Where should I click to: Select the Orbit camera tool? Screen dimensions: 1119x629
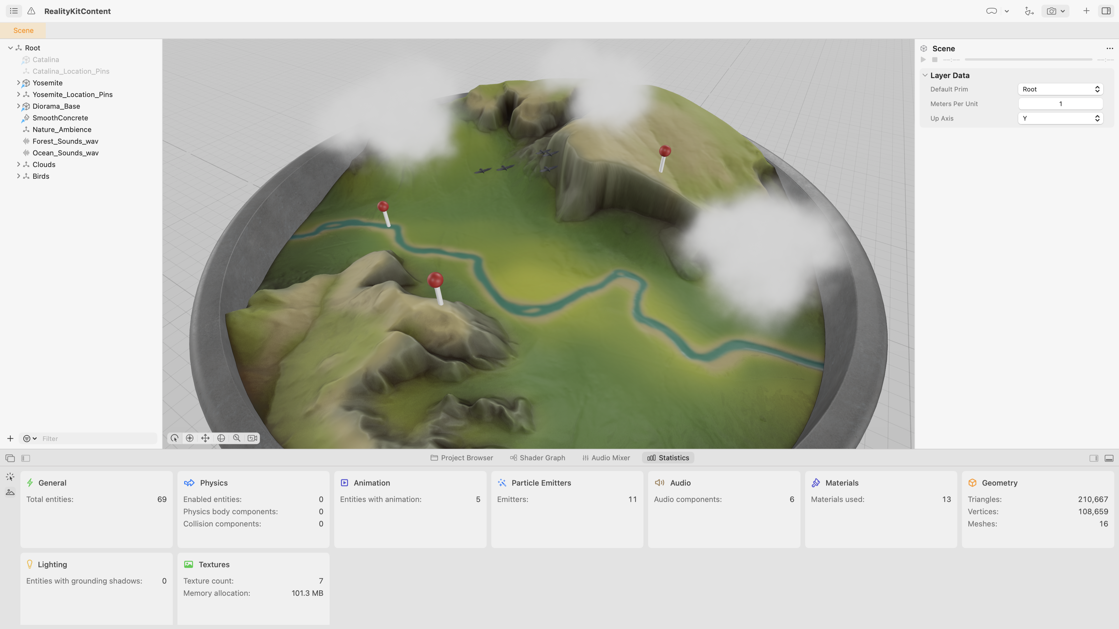[189, 438]
